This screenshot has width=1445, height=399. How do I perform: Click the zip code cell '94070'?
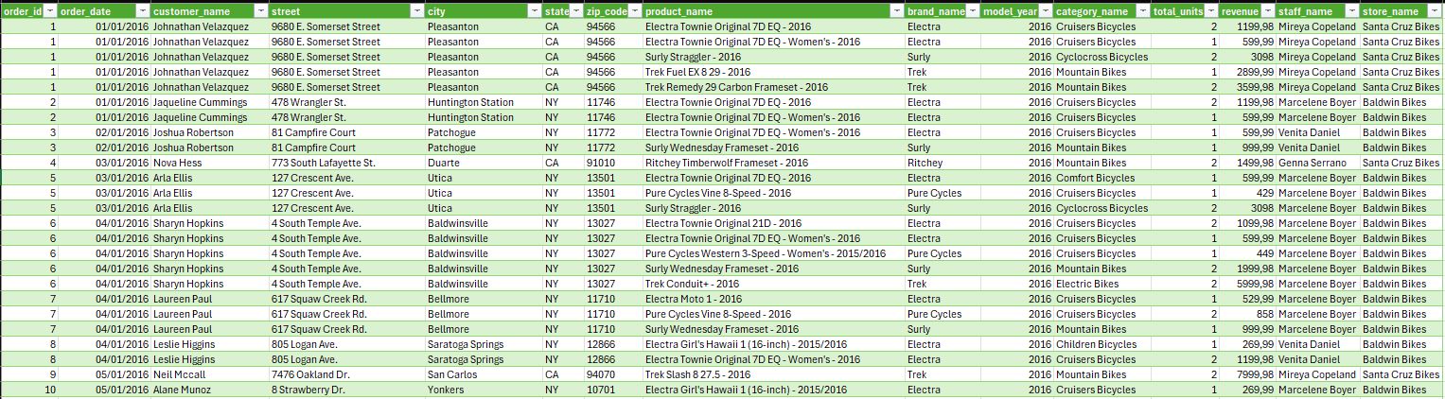(x=613, y=374)
